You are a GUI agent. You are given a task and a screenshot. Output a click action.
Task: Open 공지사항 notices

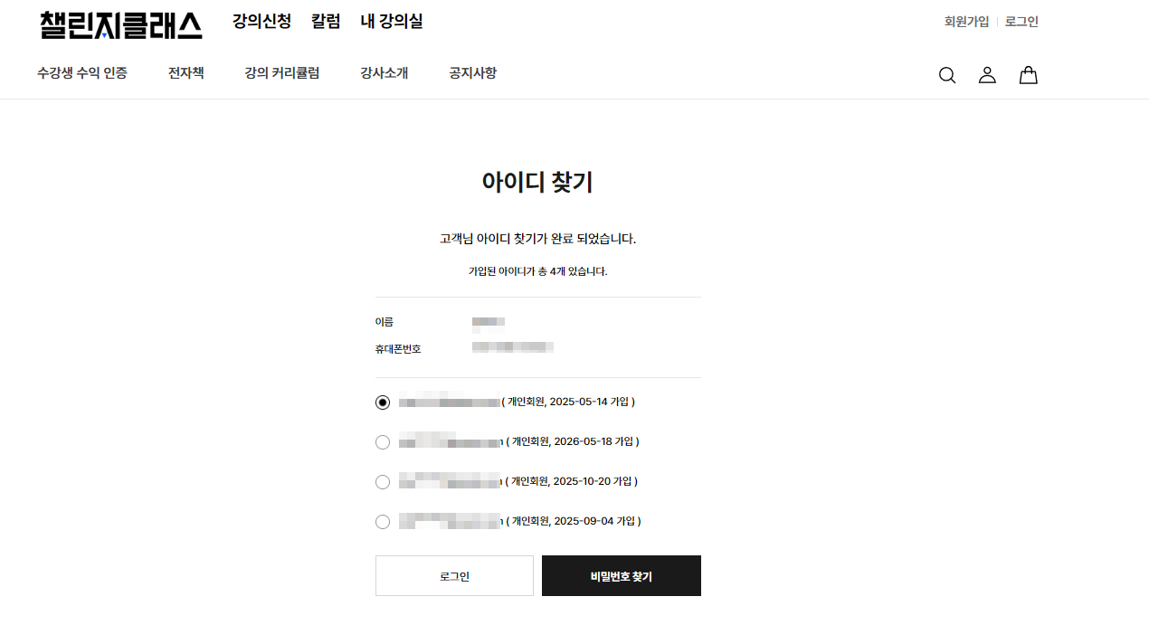click(x=473, y=73)
